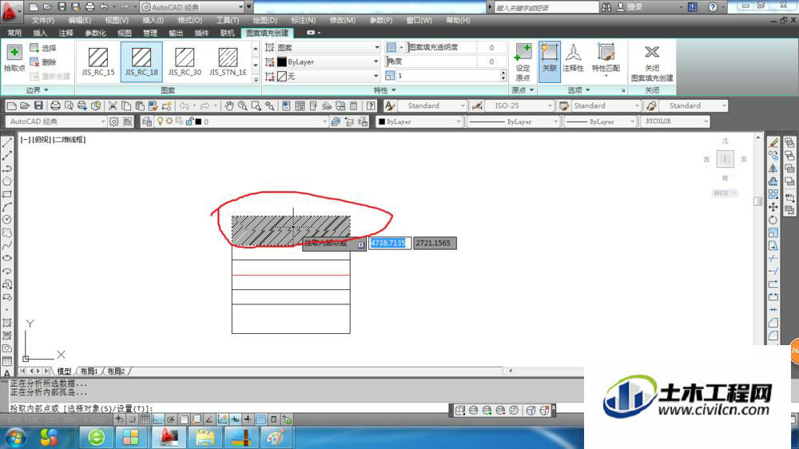799x449 pixels.
Task: Click the Pan hand icon
Action: (229, 105)
